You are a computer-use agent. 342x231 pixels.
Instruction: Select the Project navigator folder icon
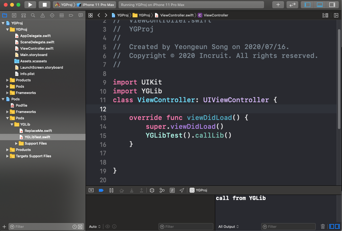(4, 15)
